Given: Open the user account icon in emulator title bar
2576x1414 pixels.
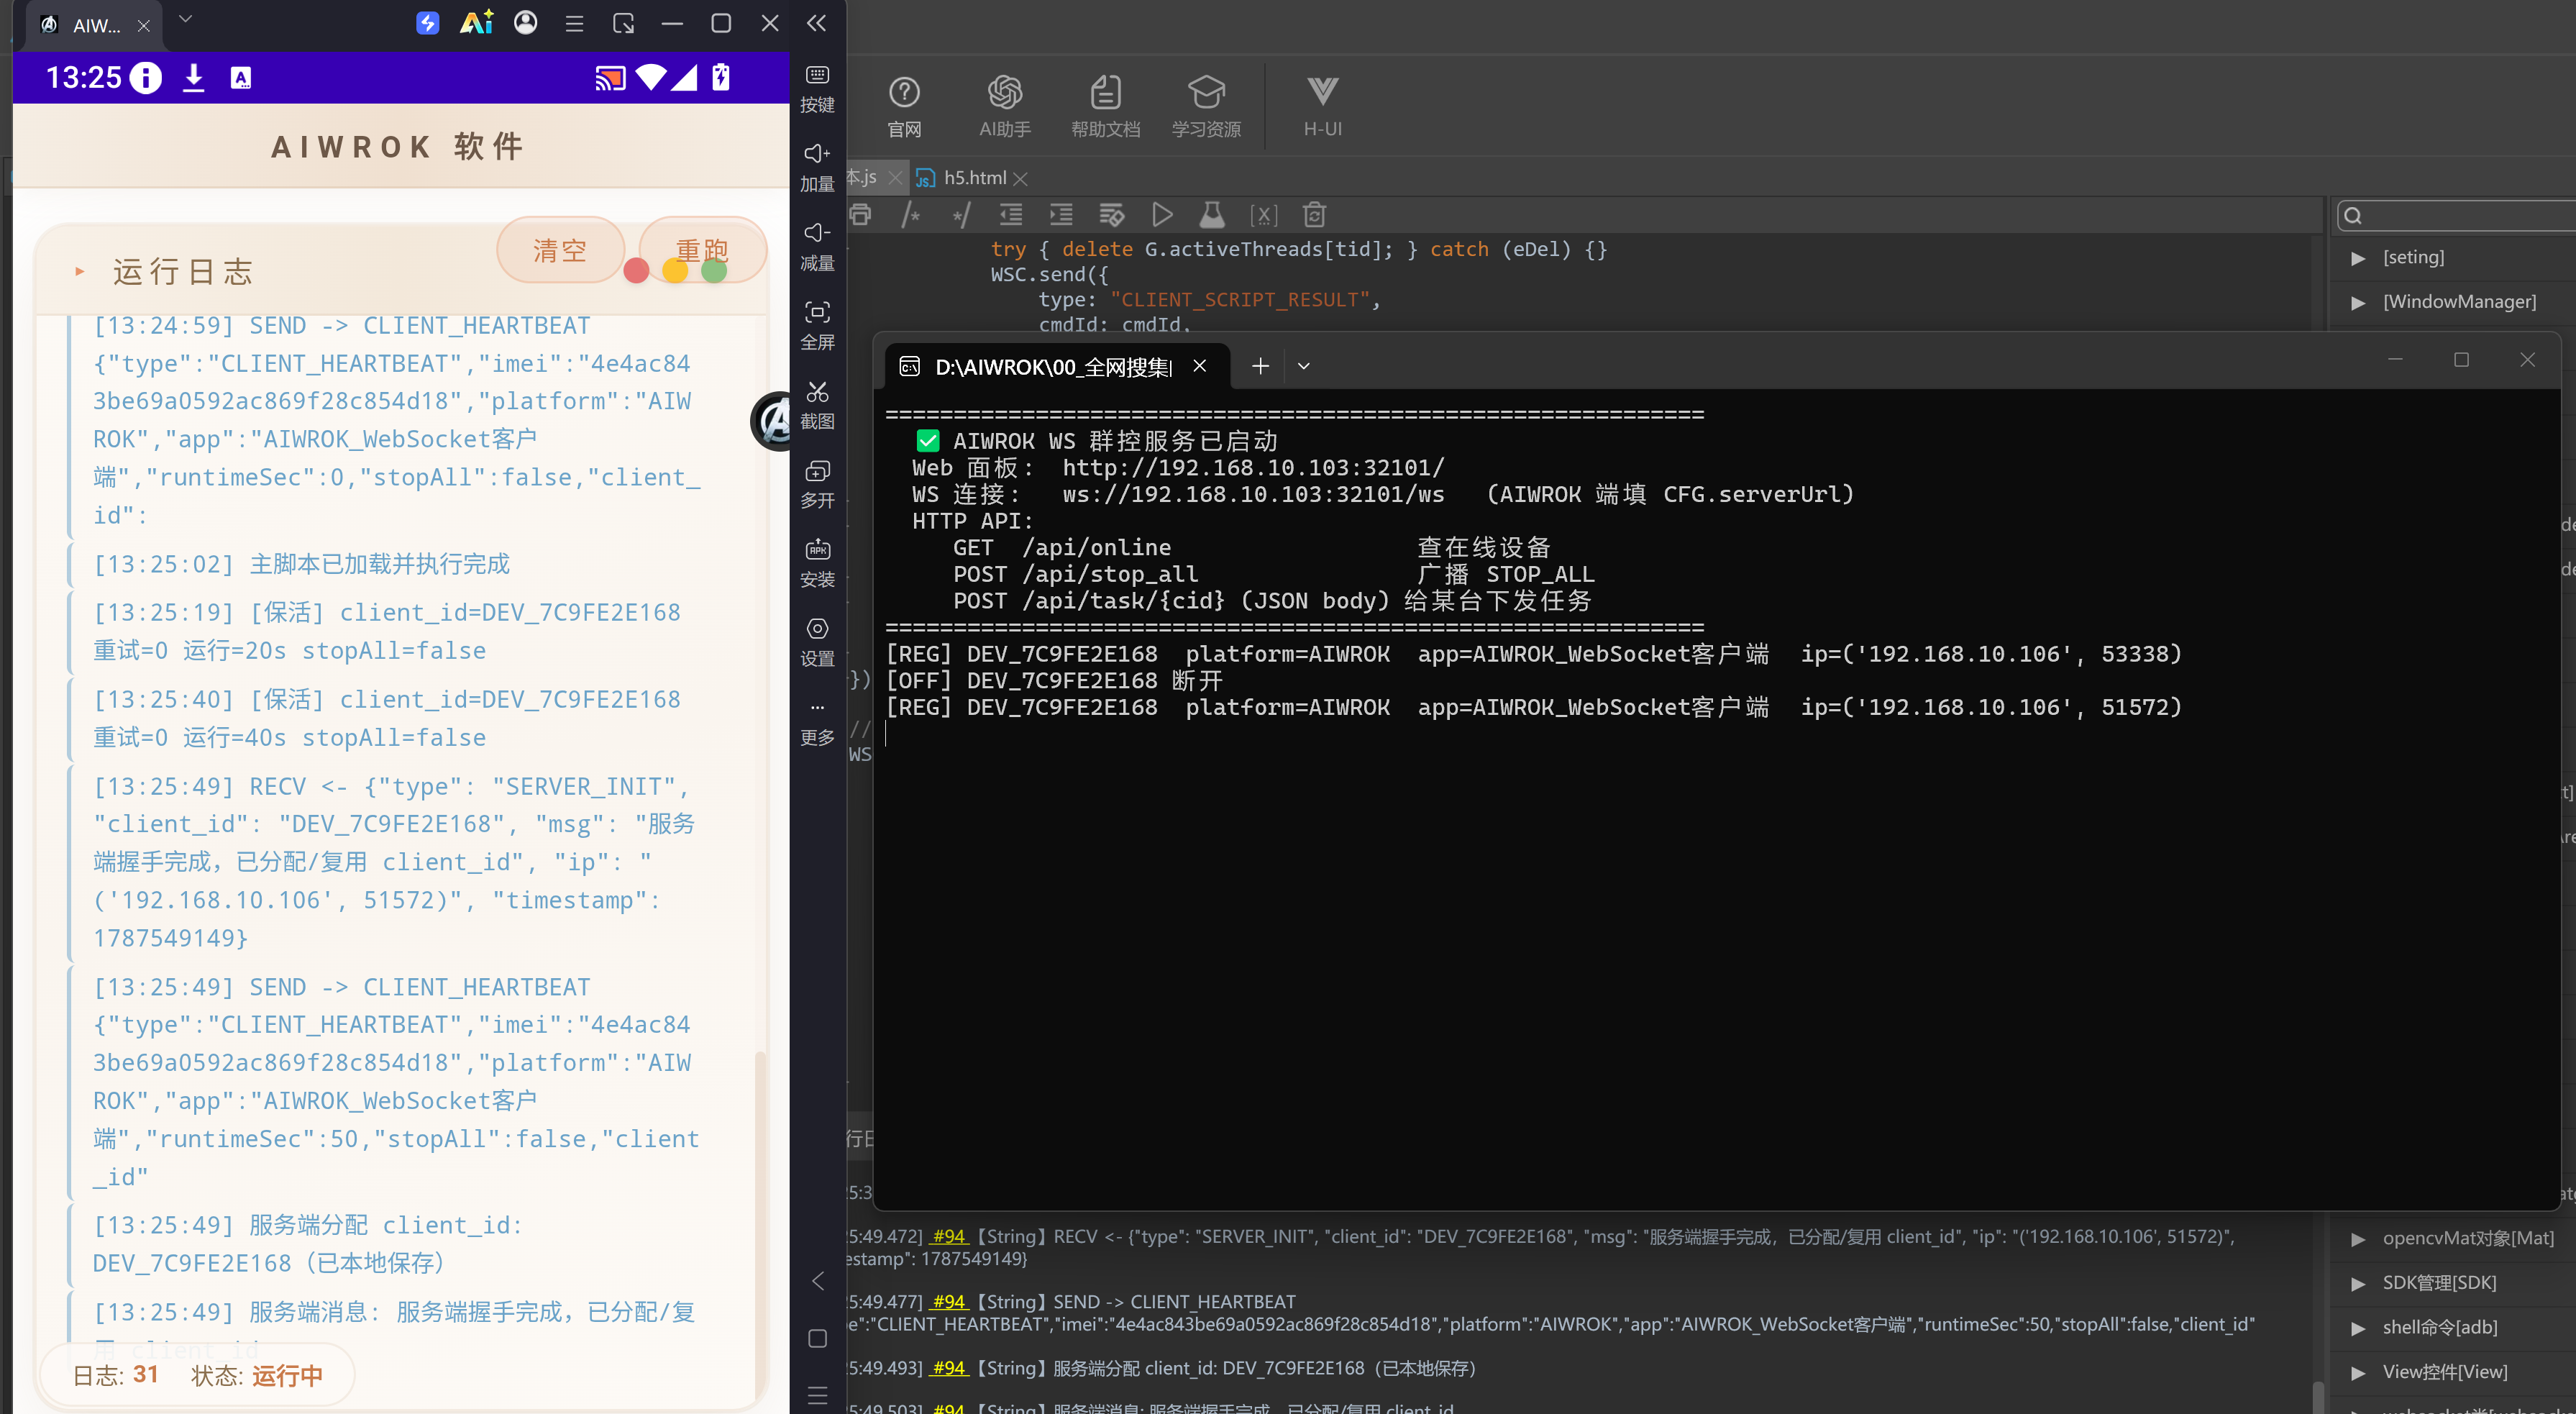Looking at the screenshot, I should (525, 22).
